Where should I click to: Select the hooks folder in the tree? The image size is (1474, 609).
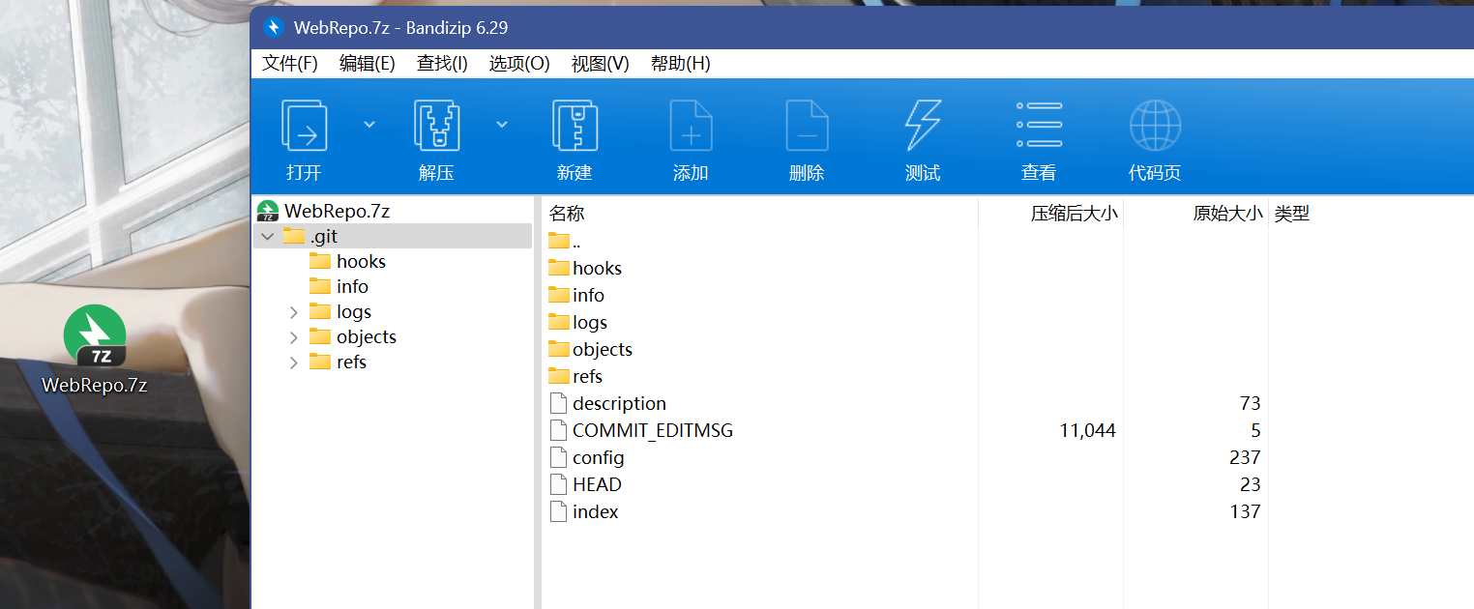(360, 262)
